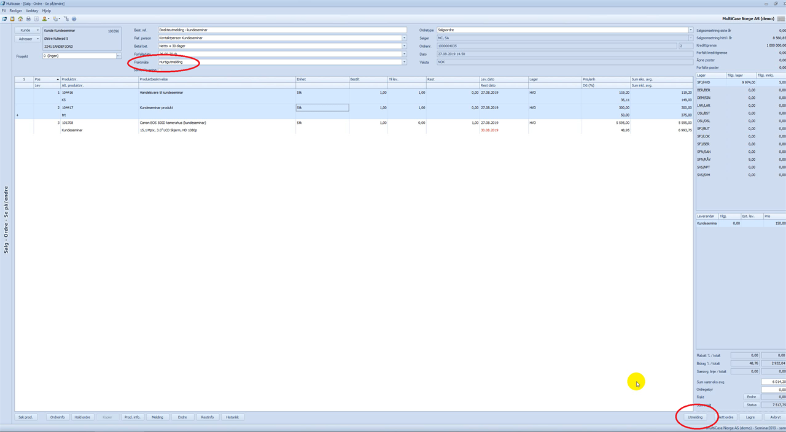786x432 pixels.
Task: Select the SFN/RÅV warehouse row
Action: click(741, 159)
